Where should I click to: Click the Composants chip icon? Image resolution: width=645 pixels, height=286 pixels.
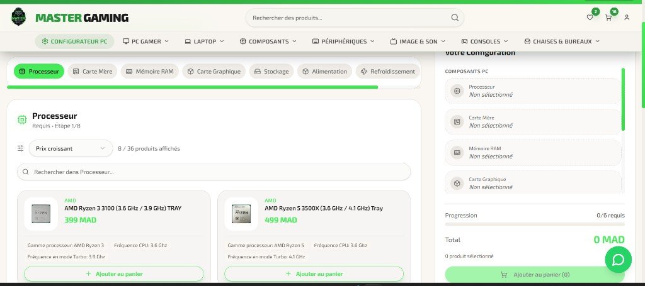tap(243, 41)
